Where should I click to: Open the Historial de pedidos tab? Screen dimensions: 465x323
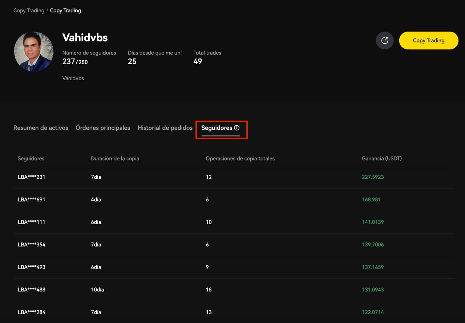coord(165,128)
